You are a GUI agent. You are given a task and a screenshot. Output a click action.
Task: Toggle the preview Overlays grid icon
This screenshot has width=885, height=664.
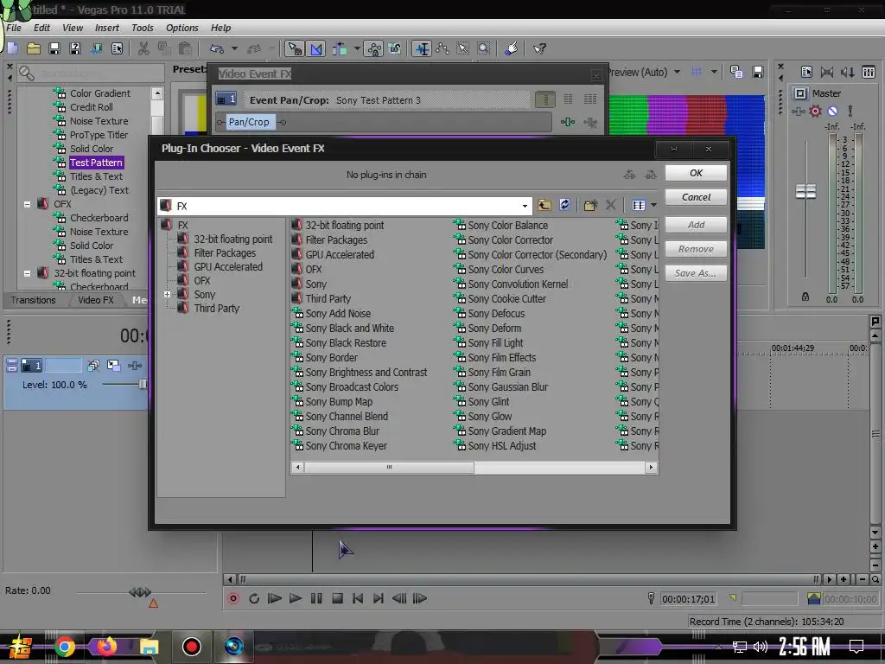point(697,72)
